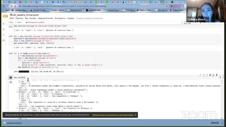Screen dimensions: 226x127
Task: Go to browser home page
Action: click(x=15, y=6)
